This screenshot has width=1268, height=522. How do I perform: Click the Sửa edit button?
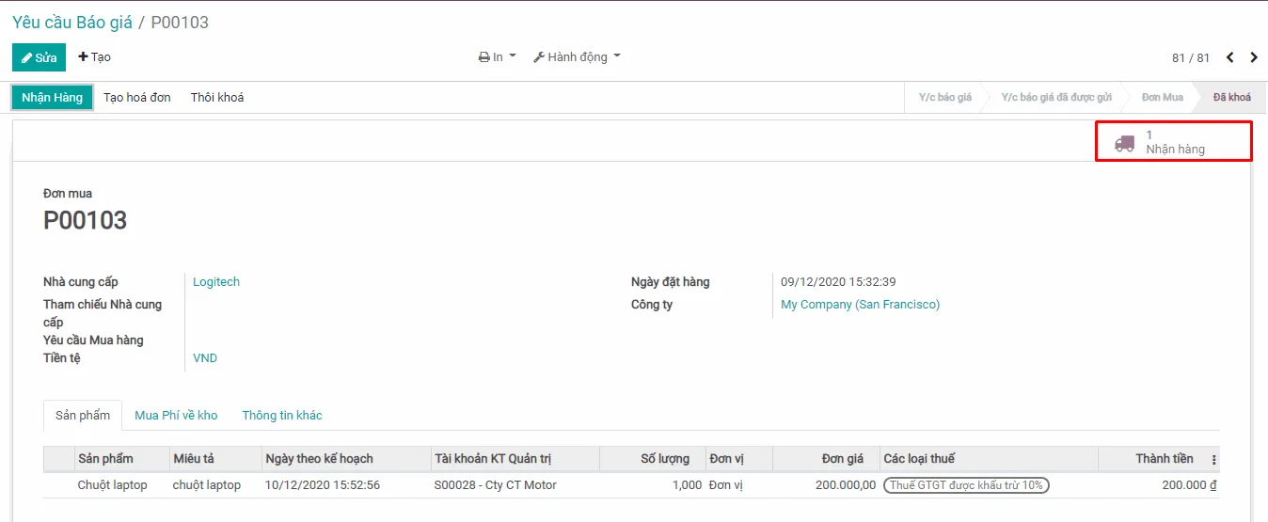pyautogui.click(x=39, y=57)
